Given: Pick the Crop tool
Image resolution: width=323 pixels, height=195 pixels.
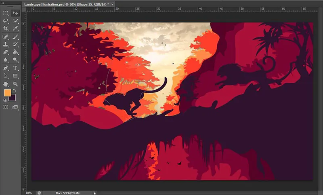Looking at the screenshot, I should pyautogui.click(x=6, y=29).
